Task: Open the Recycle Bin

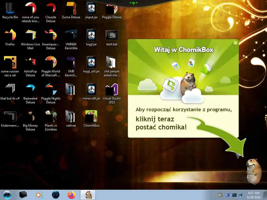Action: coord(10,10)
